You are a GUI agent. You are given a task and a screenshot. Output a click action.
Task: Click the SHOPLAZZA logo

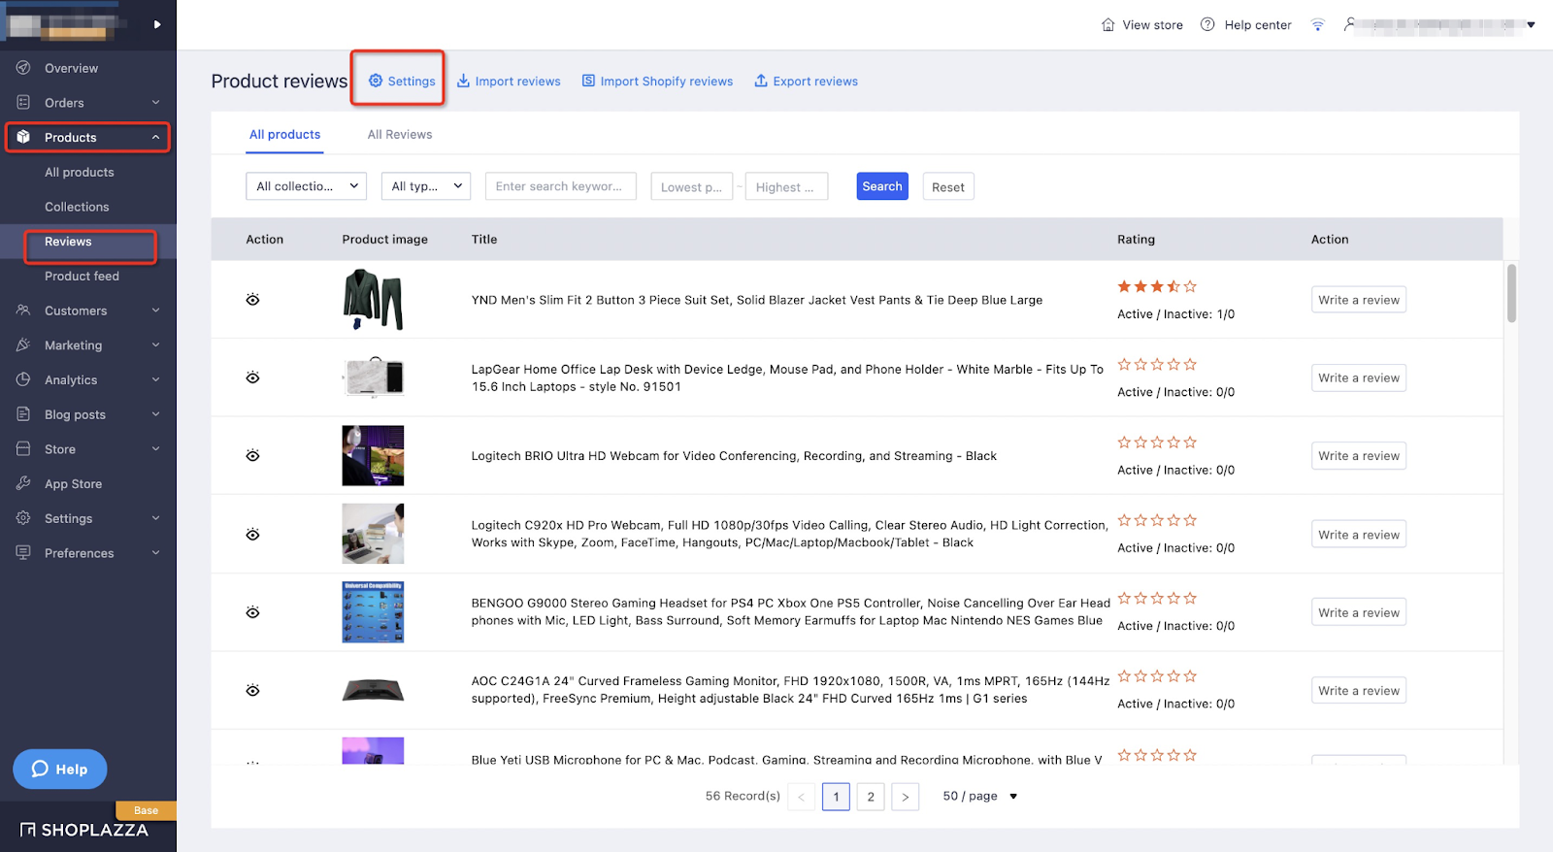pyautogui.click(x=84, y=830)
